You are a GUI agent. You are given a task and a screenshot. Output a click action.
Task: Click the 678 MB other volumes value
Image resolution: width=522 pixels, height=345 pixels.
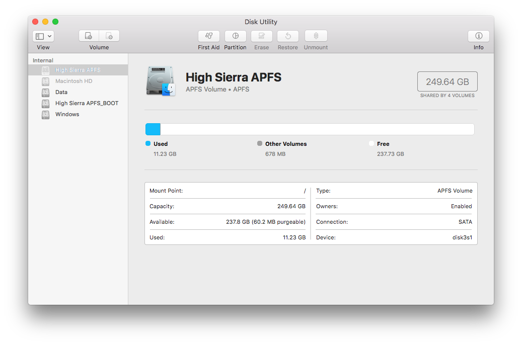(x=275, y=154)
